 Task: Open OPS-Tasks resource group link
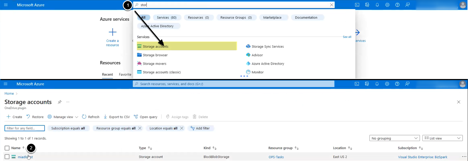pos(276,157)
